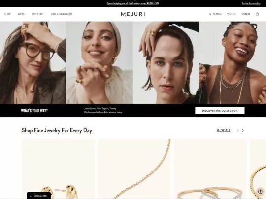
Task: Select the gold stud earrings product image
Action: [58, 169]
